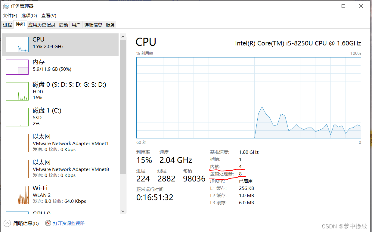
Task: Open the Wi-Fi WLAN 2 graph
Action: pyautogui.click(x=17, y=195)
